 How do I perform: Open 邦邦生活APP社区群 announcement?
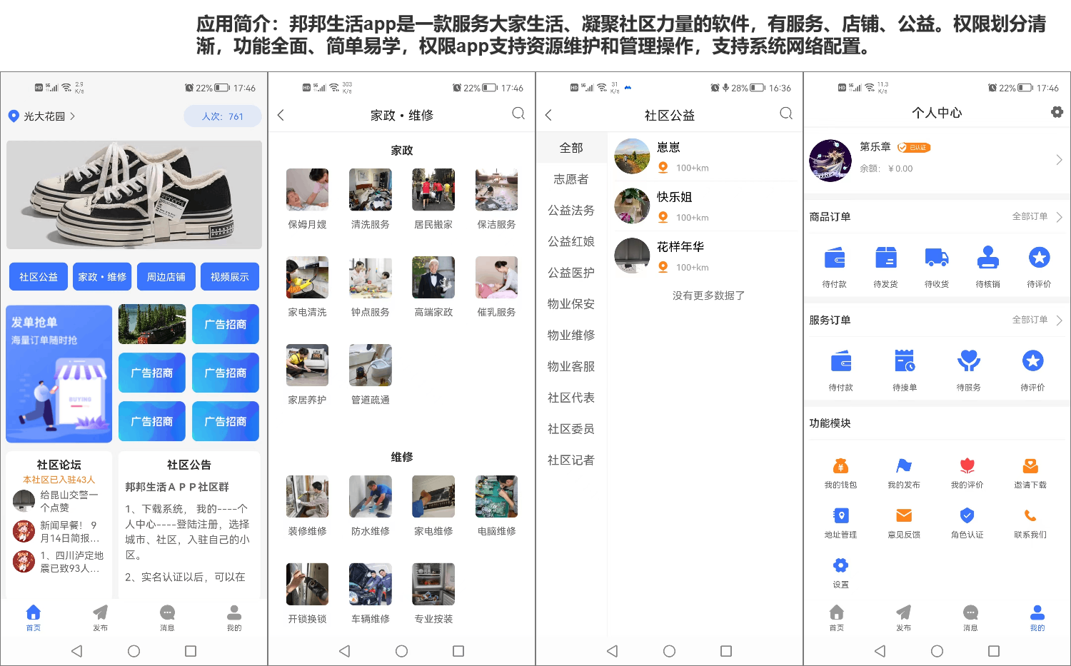(x=177, y=487)
